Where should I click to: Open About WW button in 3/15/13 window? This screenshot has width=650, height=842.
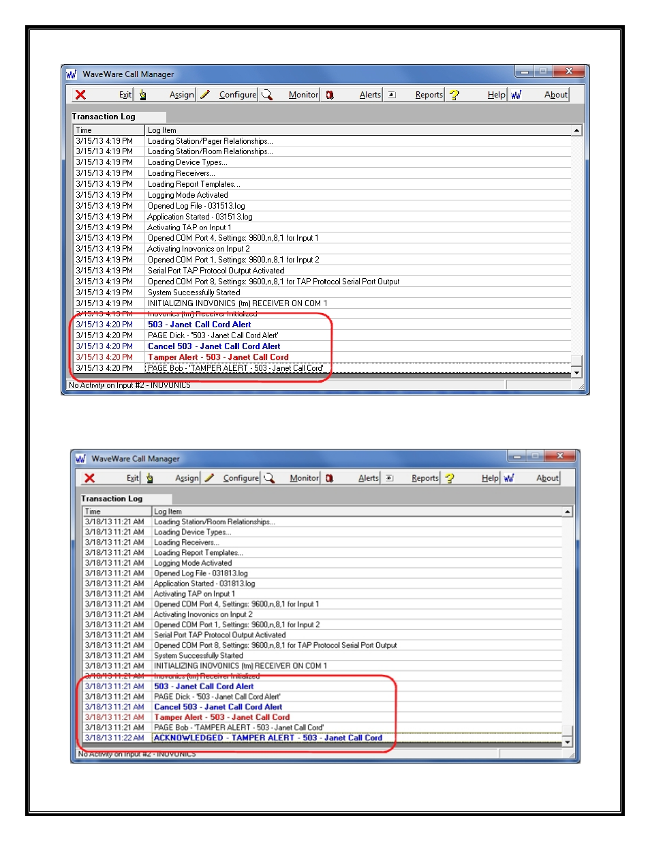(x=539, y=95)
